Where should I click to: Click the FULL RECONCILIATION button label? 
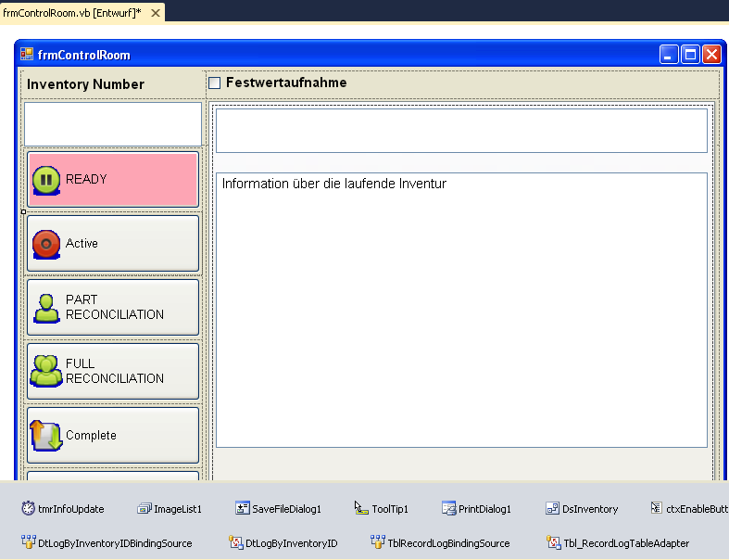tap(115, 371)
